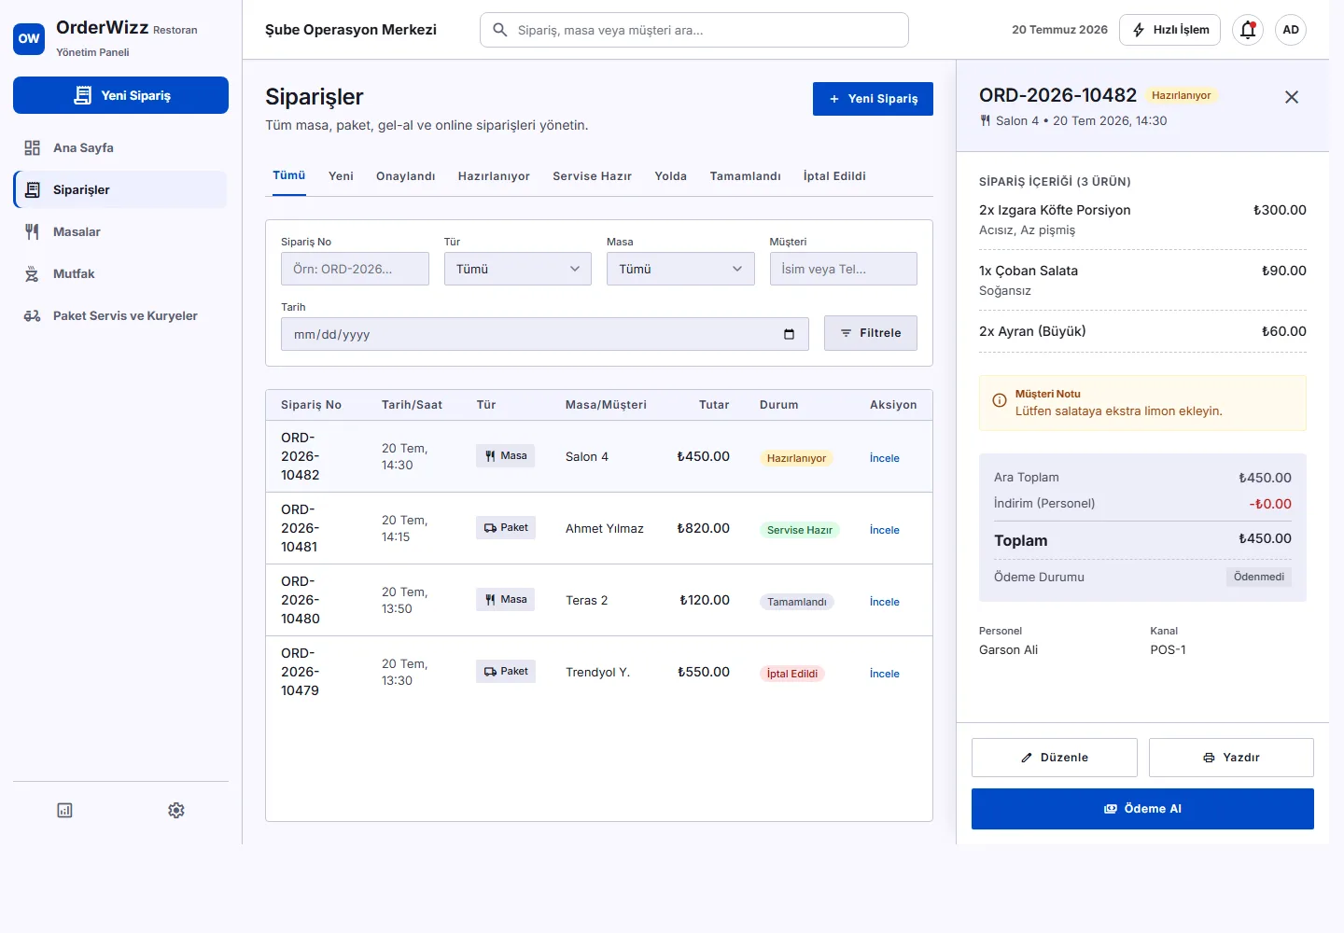Click the Servise Hazır status badge
The image size is (1344, 933).
(799, 530)
